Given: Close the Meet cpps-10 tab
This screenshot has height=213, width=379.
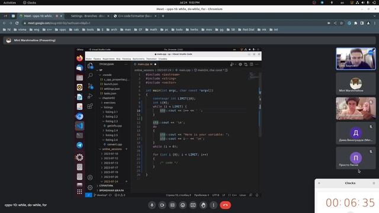Looking at the screenshot, I should (61, 16).
